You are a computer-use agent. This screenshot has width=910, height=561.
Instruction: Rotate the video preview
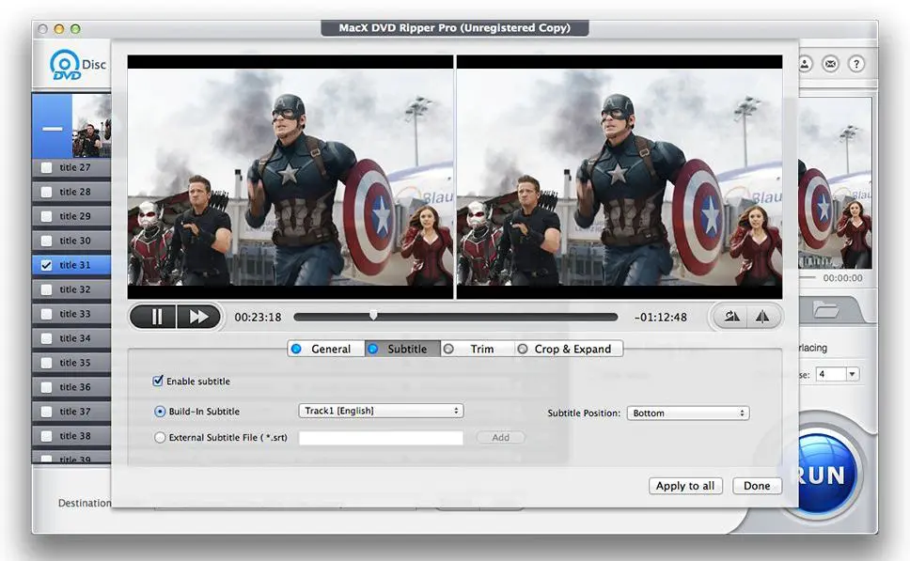coord(731,317)
